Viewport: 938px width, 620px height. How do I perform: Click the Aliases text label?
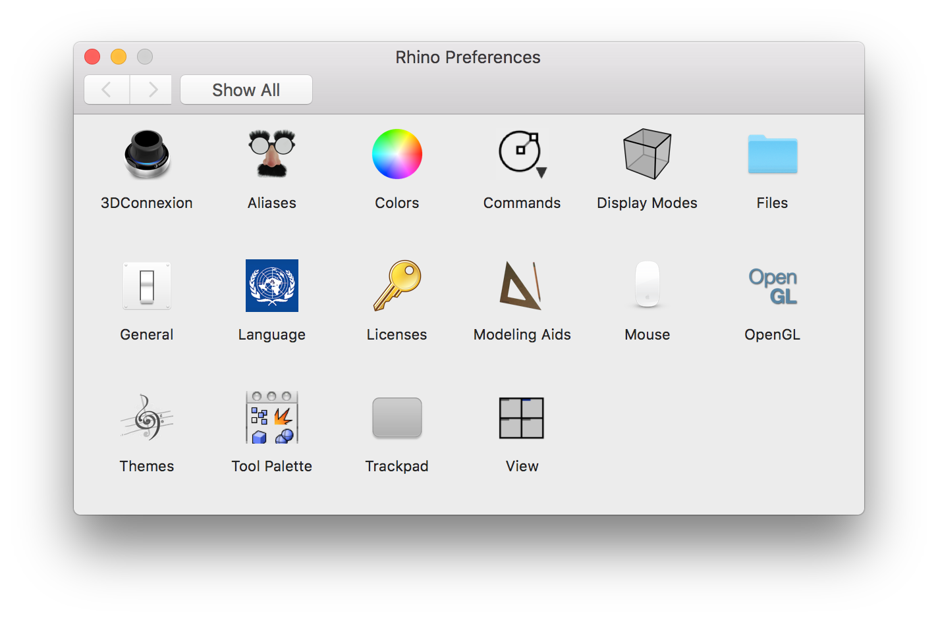(272, 203)
